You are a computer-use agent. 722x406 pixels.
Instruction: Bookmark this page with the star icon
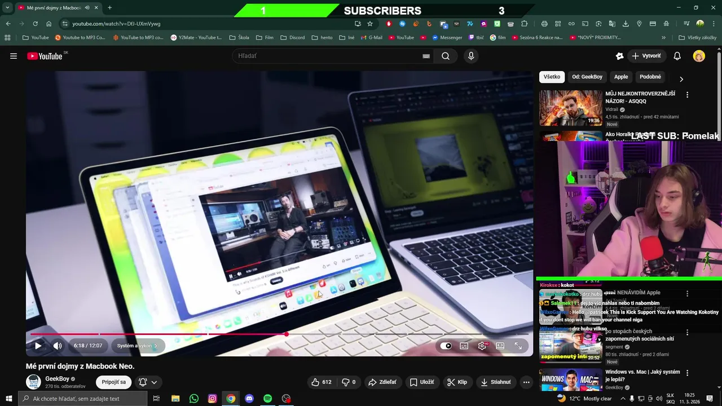point(370,24)
